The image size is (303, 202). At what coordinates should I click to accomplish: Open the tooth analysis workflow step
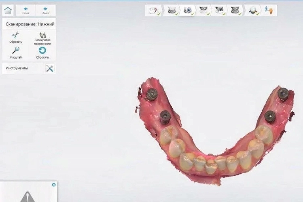pyautogui.click(x=253, y=11)
